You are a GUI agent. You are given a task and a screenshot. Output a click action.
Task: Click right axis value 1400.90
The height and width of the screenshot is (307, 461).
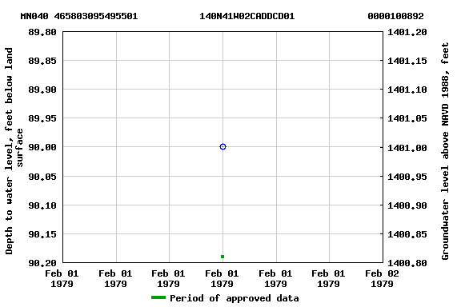pos(407,205)
